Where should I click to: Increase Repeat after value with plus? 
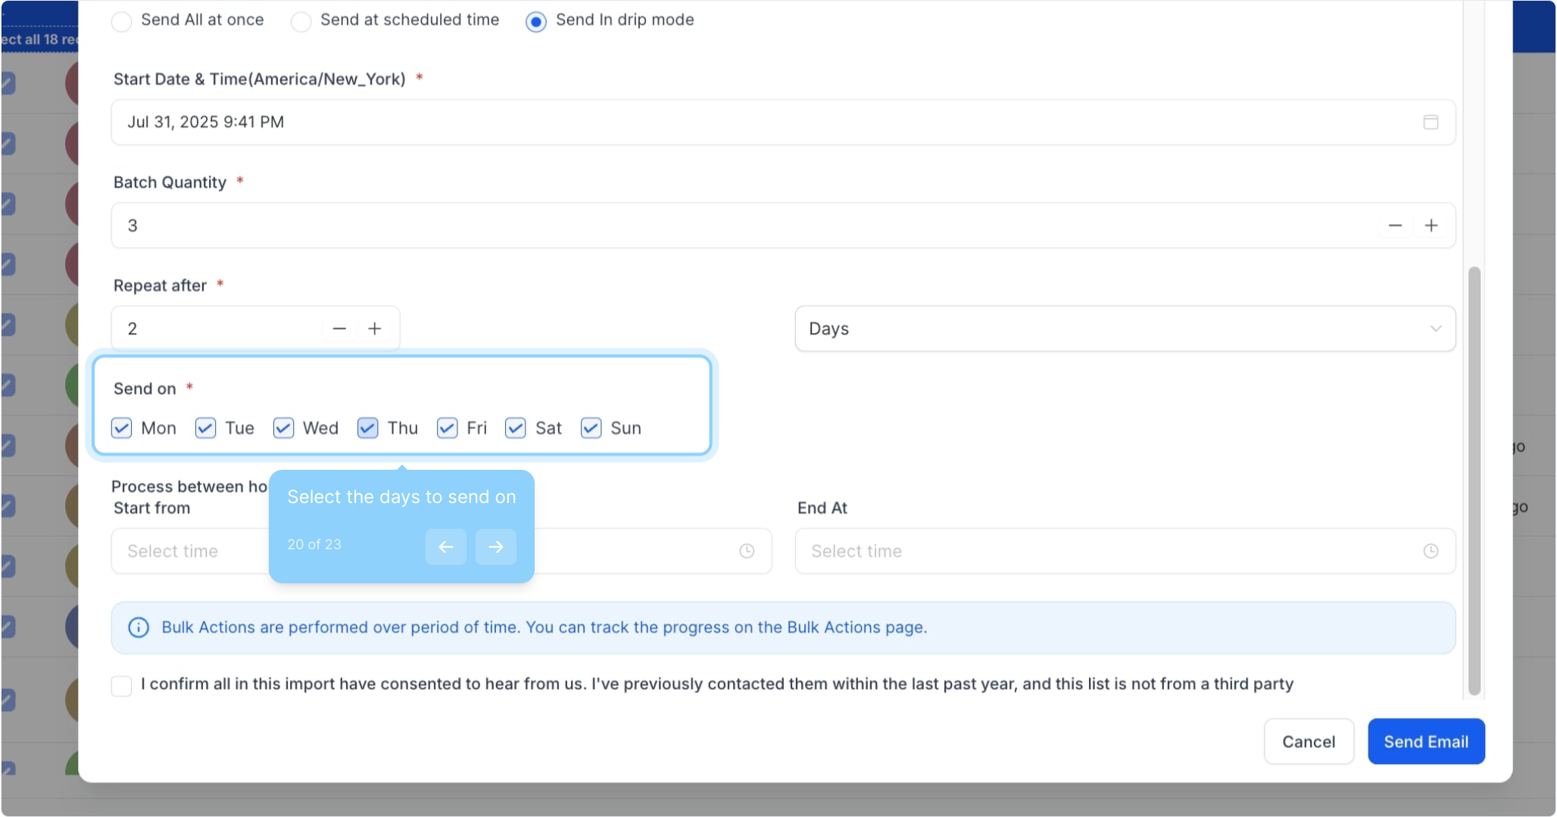[x=374, y=328]
